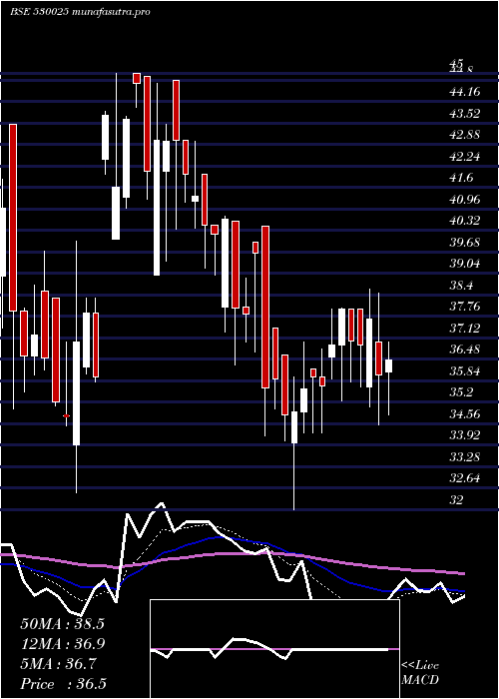Select the 34.56 price level label
Viewport: 499px width, 699px height.
click(465, 413)
